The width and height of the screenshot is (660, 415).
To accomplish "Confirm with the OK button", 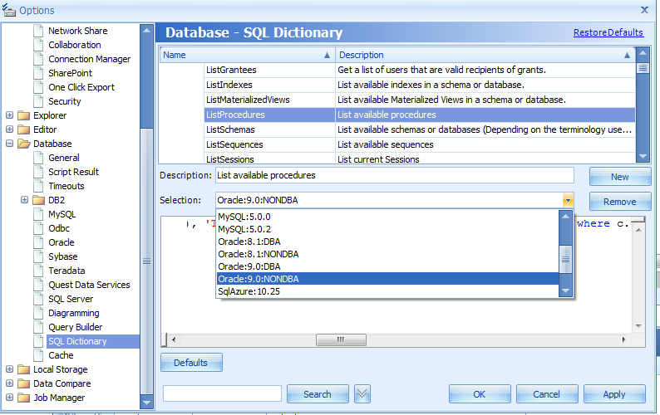I will 480,394.
